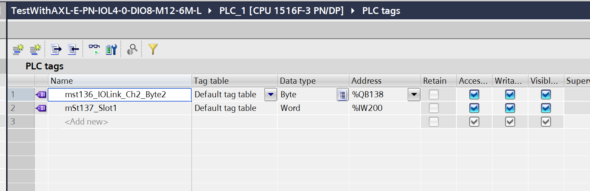The height and width of the screenshot is (191, 590).
Task: Uncheck Accessible for mSt137_Slot1 tag
Action: [474, 108]
